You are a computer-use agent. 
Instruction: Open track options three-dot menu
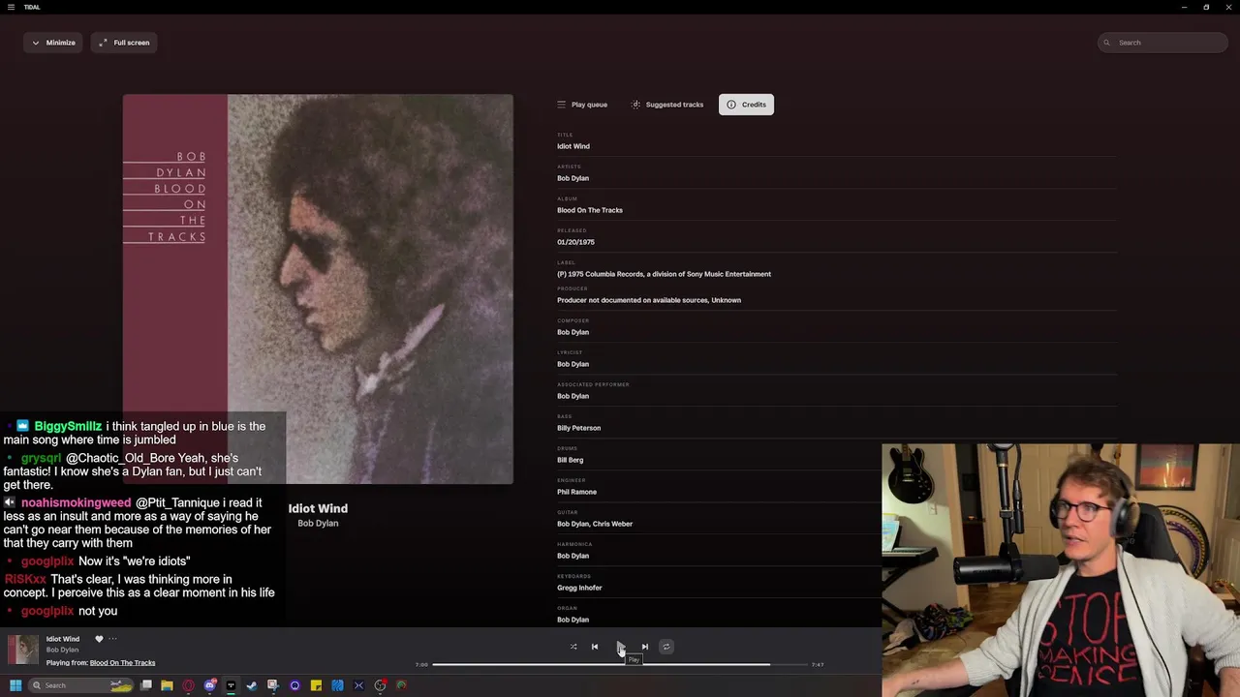point(112,639)
